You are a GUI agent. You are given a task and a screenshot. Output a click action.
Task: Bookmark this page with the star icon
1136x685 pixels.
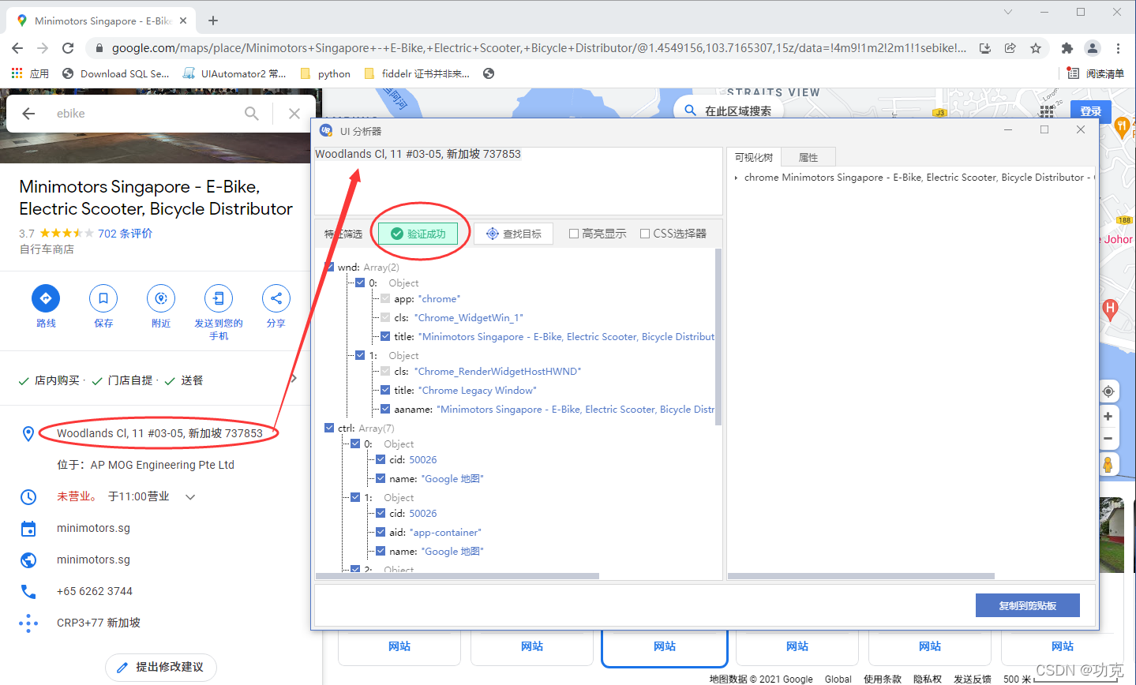click(x=1036, y=48)
